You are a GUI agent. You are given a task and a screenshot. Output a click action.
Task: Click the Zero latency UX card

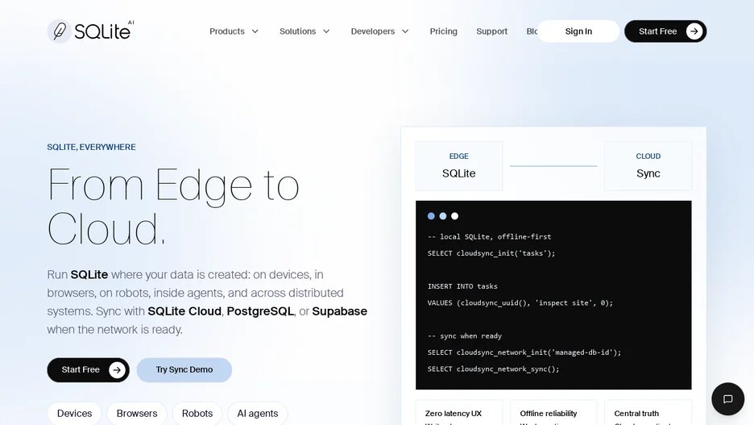click(x=458, y=413)
